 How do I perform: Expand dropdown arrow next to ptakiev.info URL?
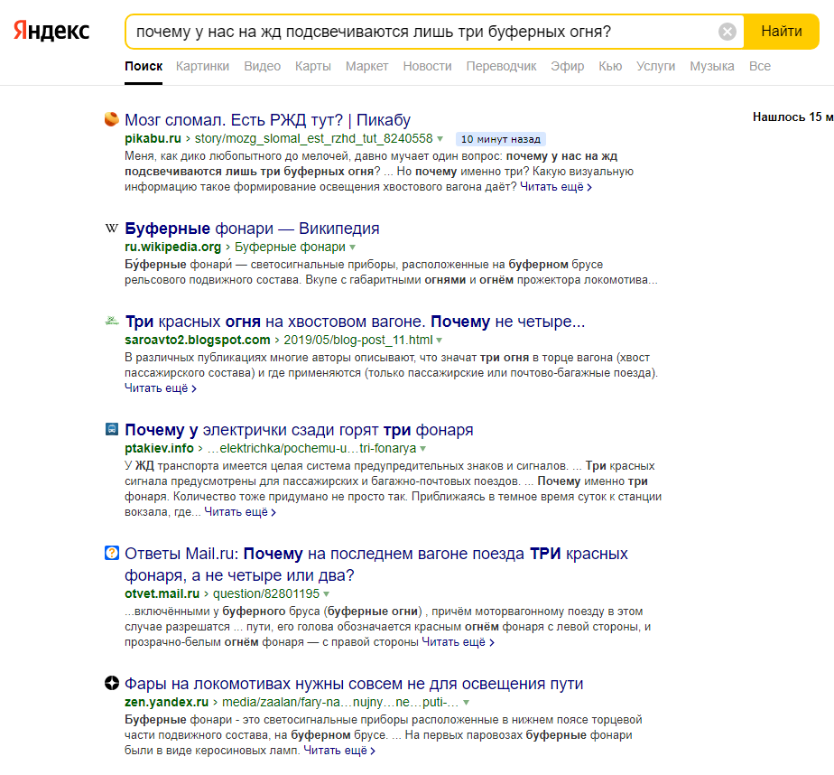422,449
